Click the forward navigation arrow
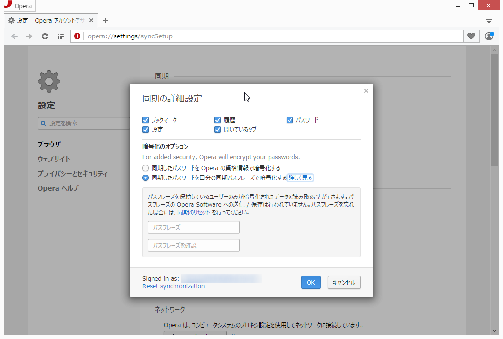 (x=29, y=36)
